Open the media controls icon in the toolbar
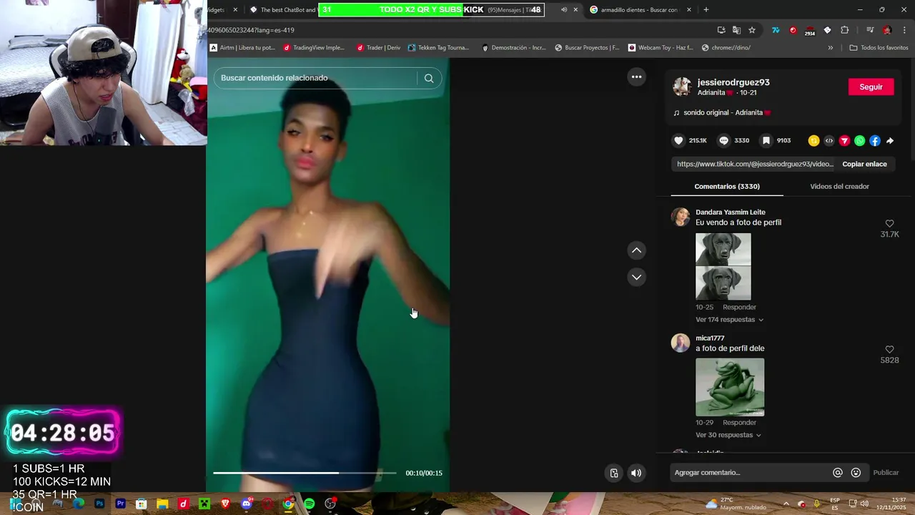The height and width of the screenshot is (515, 915). [x=870, y=30]
